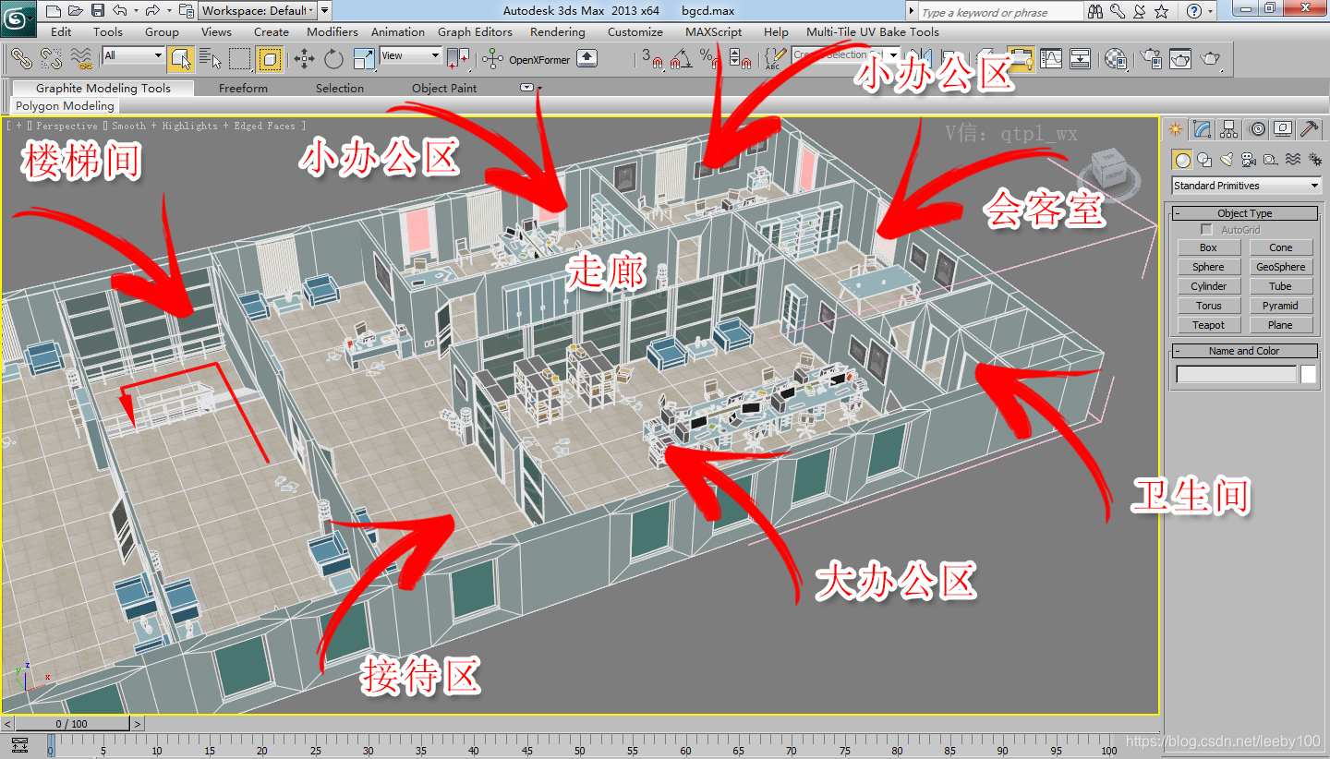Open the Workspace Default dropdown
Image resolution: width=1330 pixels, height=759 pixels.
point(258,11)
